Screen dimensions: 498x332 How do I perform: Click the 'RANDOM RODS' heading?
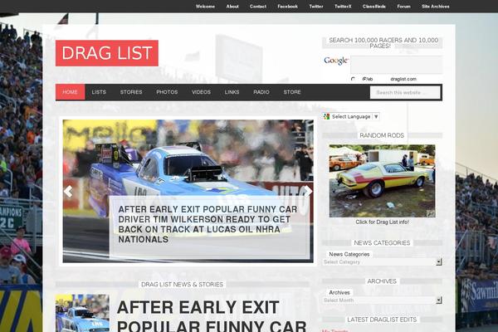(x=382, y=135)
